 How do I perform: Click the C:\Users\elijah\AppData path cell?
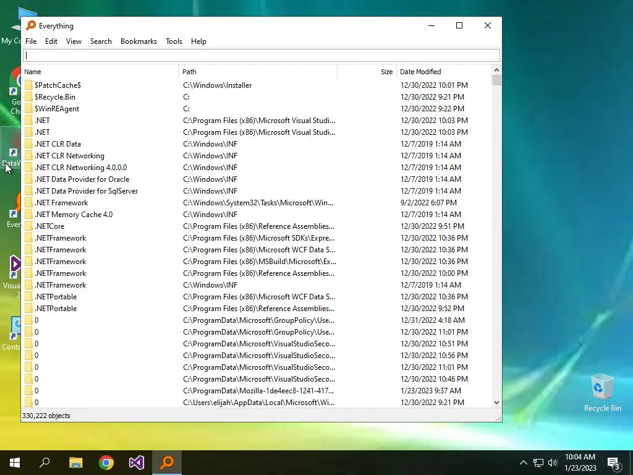[258, 402]
